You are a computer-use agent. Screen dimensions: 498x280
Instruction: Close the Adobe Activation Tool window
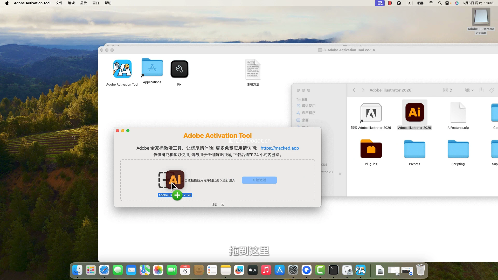[x=117, y=131]
